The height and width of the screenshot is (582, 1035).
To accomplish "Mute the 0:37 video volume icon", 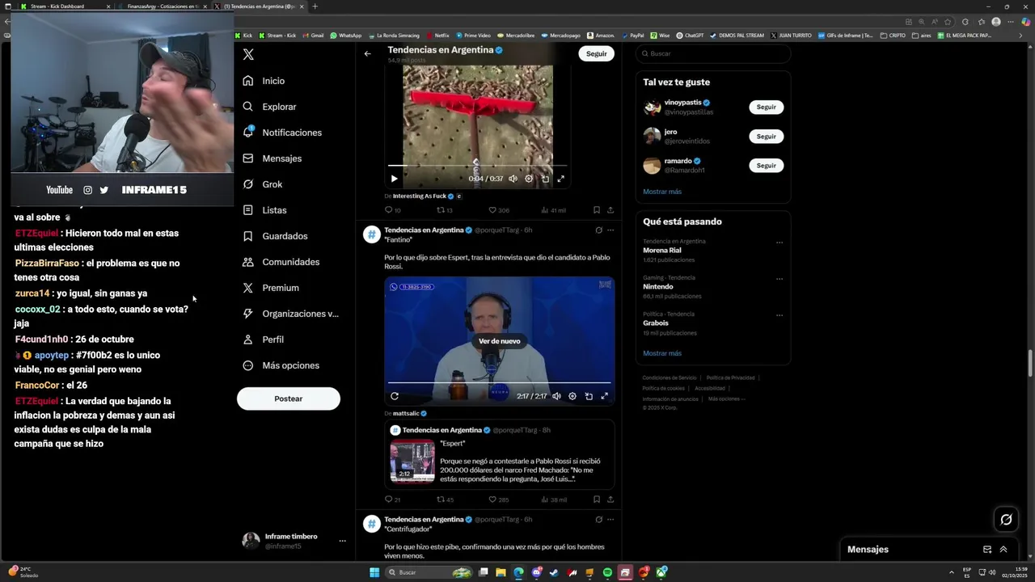I will pyautogui.click(x=513, y=179).
